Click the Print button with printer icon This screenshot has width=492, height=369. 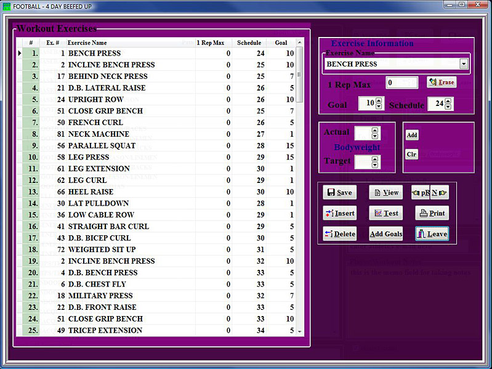coord(431,213)
